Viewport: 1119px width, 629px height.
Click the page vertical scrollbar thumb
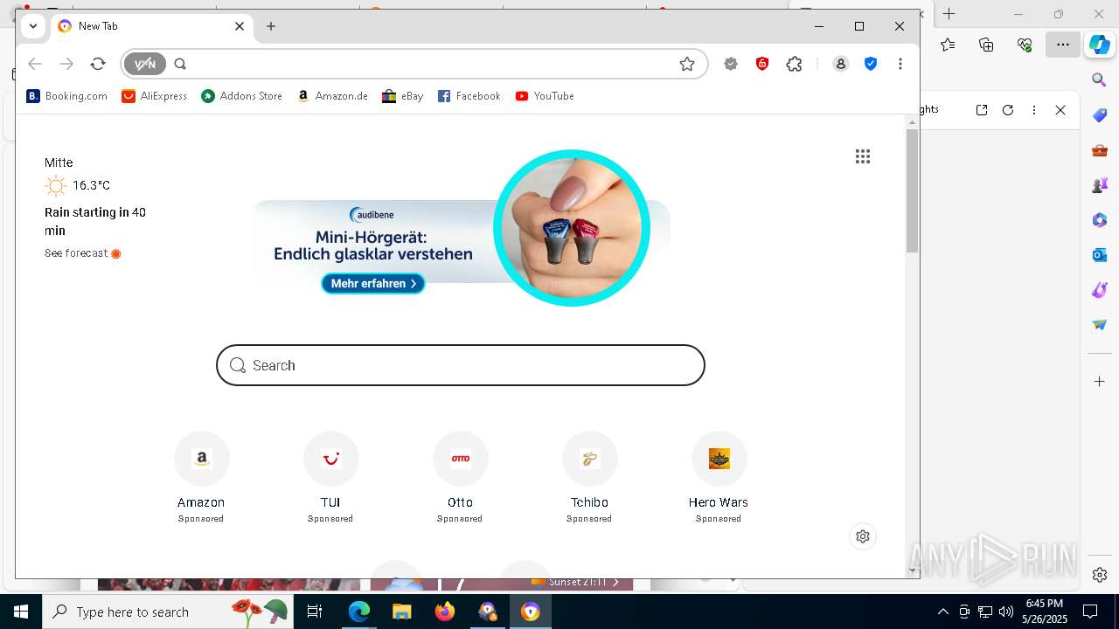pos(912,190)
